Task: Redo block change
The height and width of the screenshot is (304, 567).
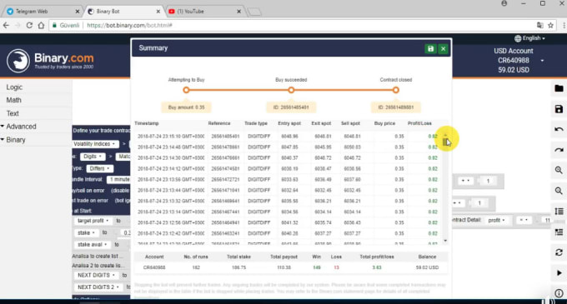Action: pyautogui.click(x=559, y=150)
